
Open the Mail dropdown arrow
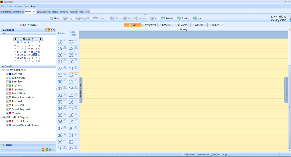203,18
